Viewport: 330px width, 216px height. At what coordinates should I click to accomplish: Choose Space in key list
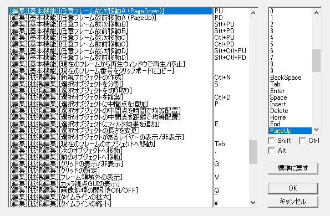click(x=291, y=97)
